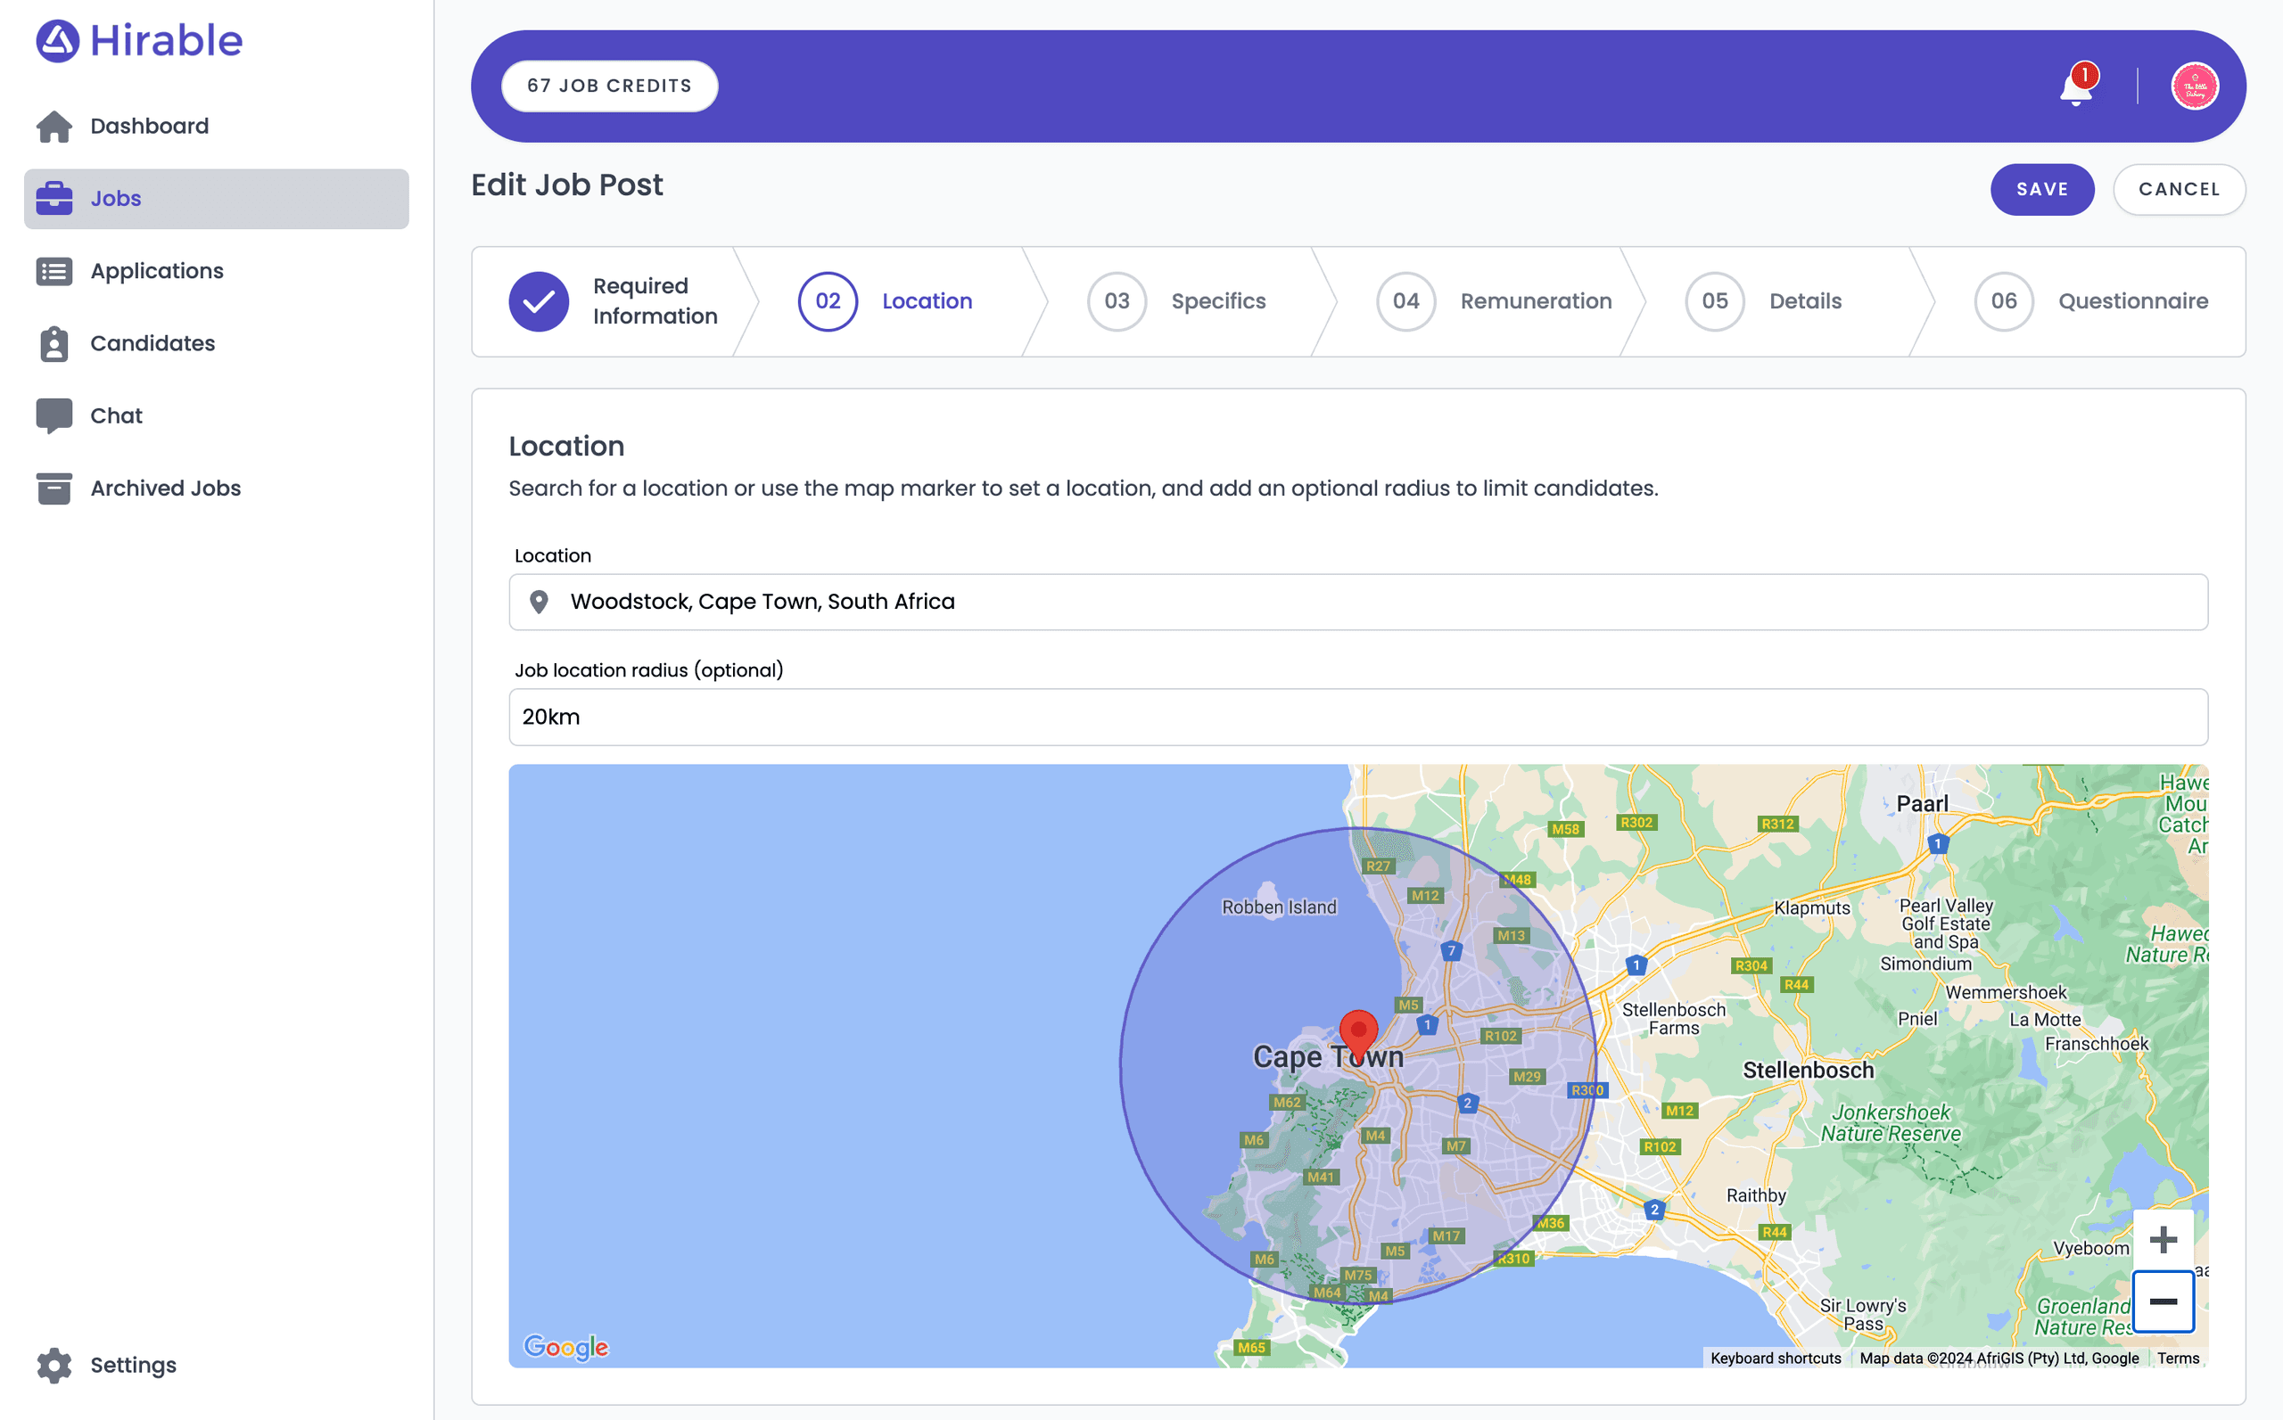The height and width of the screenshot is (1420, 2283).
Task: Zoom out the map with minus button
Action: click(x=2163, y=1301)
